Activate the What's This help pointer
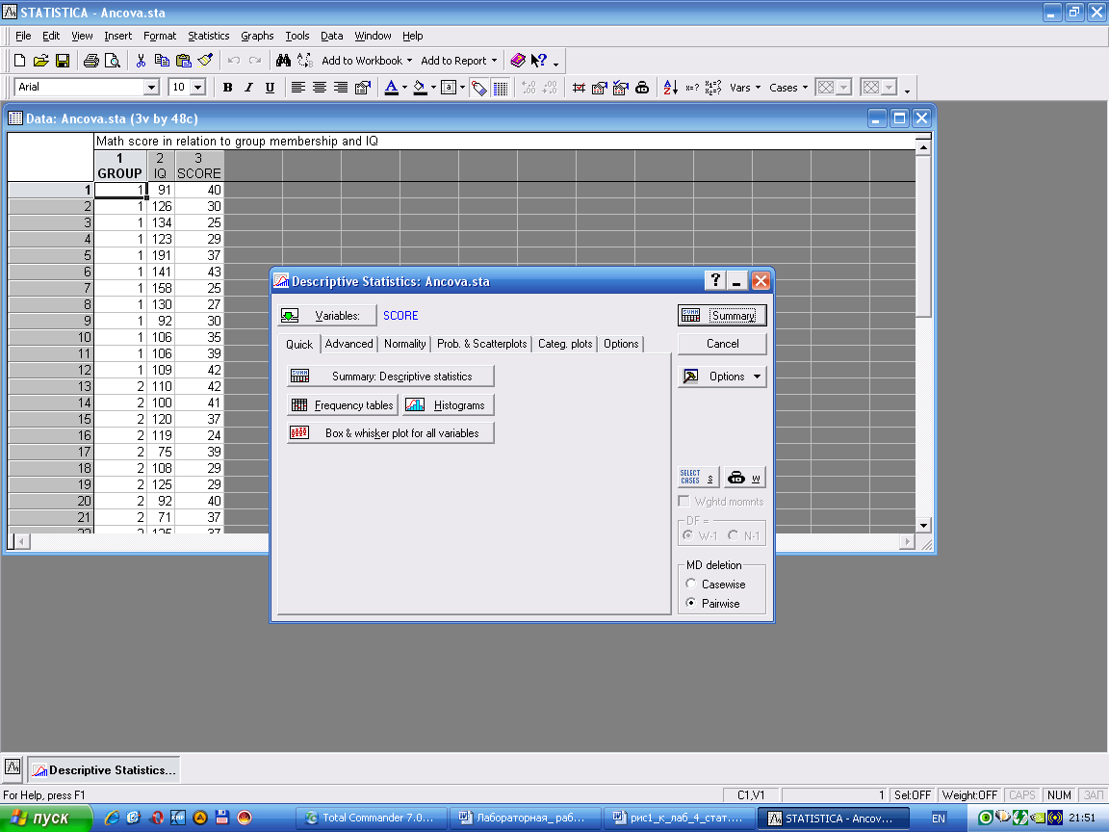1109x832 pixels. coord(539,61)
